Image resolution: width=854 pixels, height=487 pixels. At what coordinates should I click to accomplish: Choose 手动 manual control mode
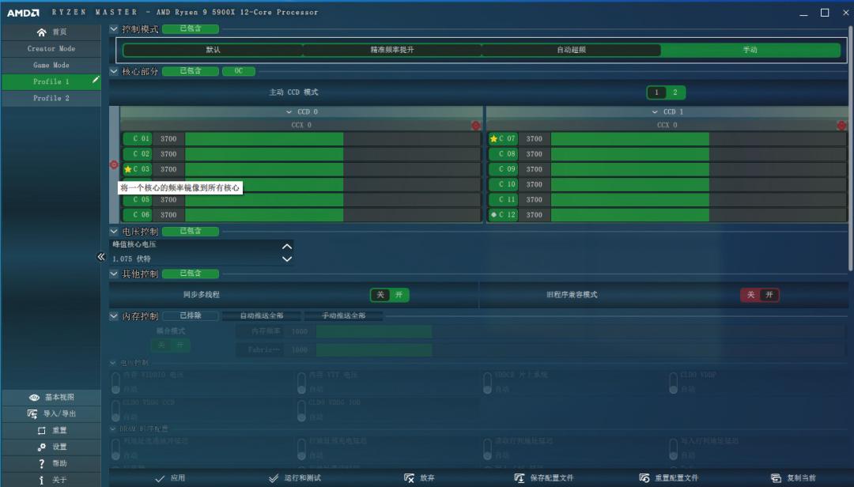click(x=751, y=49)
